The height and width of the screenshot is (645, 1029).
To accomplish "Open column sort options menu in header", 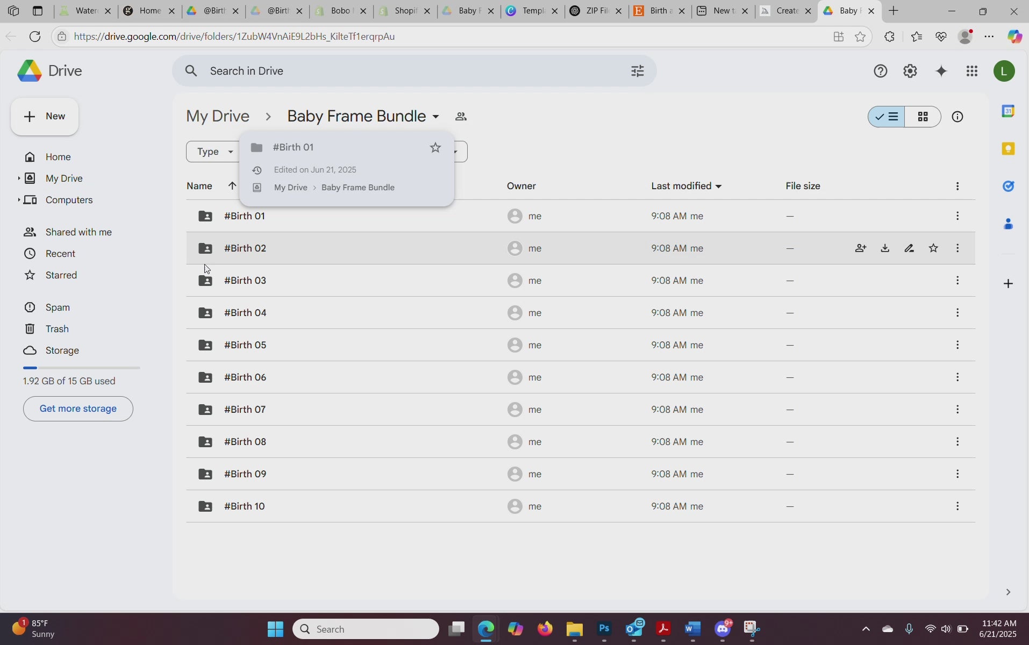I will [x=957, y=186].
